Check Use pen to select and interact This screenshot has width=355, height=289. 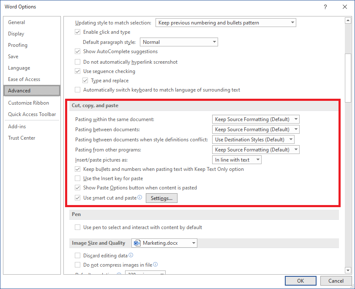[78, 227]
